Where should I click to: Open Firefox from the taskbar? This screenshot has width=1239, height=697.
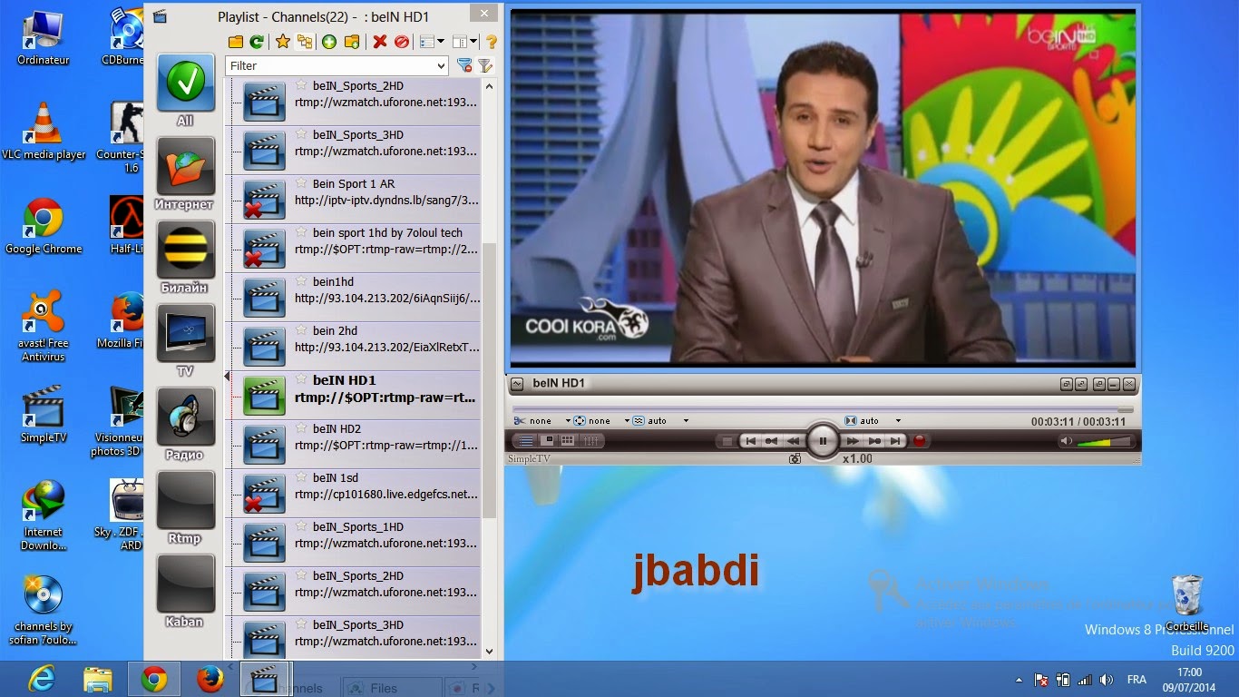pyautogui.click(x=210, y=678)
